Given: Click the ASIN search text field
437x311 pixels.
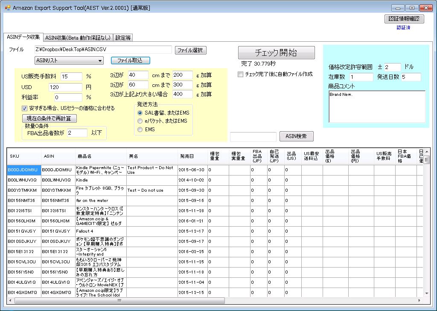Looking at the screenshot, I should (253, 137).
